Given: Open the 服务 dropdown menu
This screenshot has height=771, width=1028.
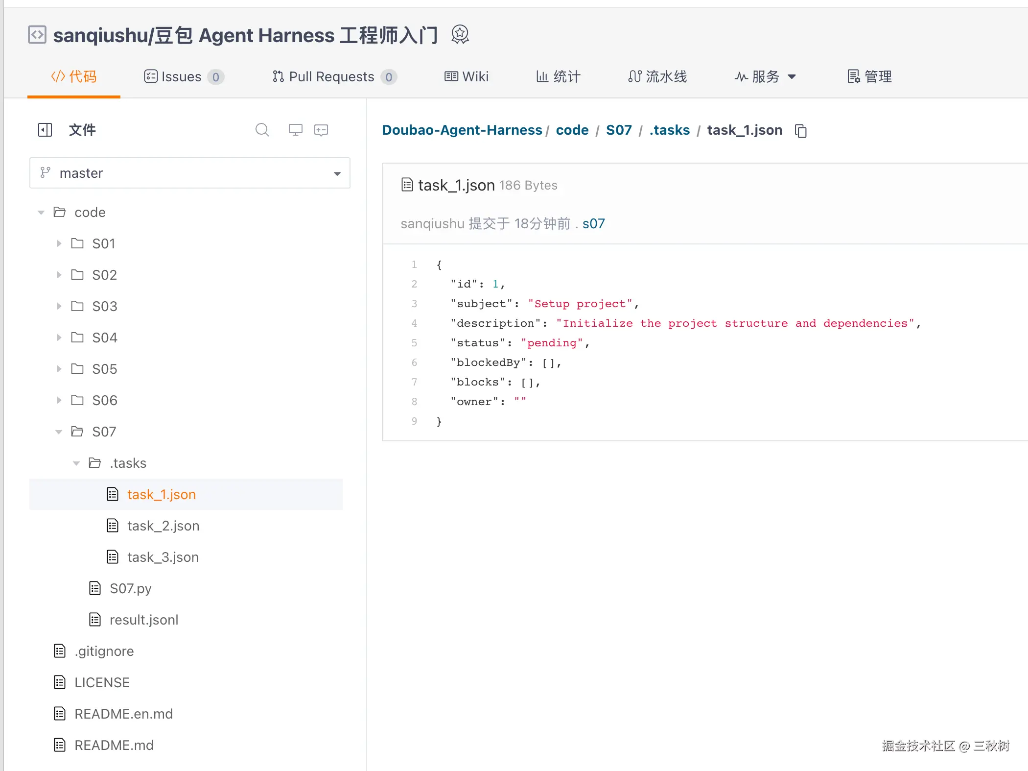Looking at the screenshot, I should pos(765,77).
